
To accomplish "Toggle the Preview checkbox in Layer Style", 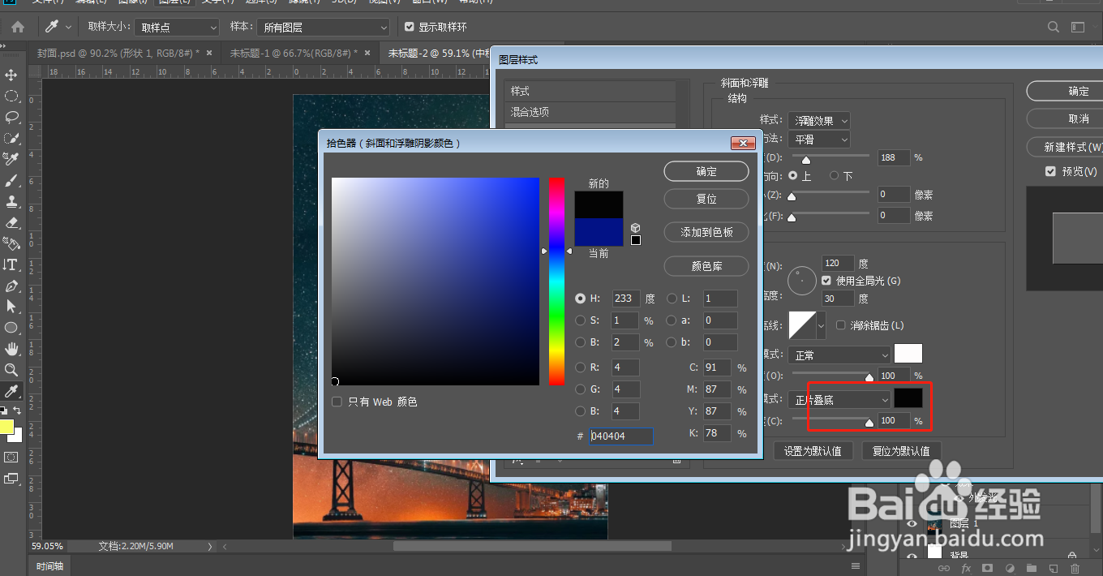I will pos(1051,171).
